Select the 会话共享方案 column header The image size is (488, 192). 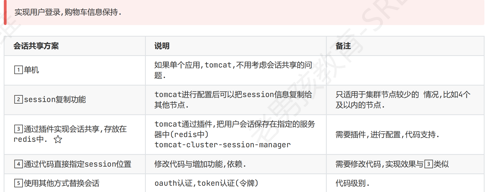point(36,46)
